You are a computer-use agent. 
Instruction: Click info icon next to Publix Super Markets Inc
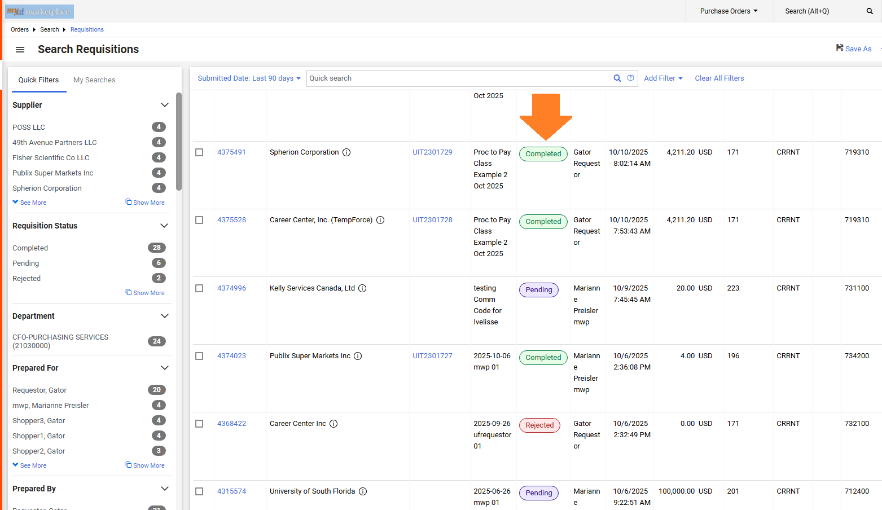tap(358, 356)
